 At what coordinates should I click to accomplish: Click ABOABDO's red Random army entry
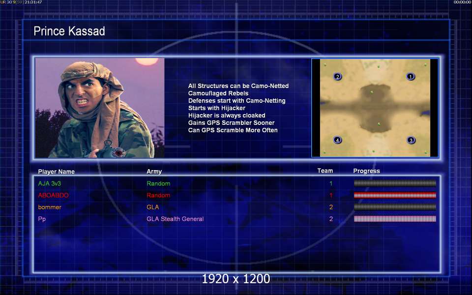point(158,195)
